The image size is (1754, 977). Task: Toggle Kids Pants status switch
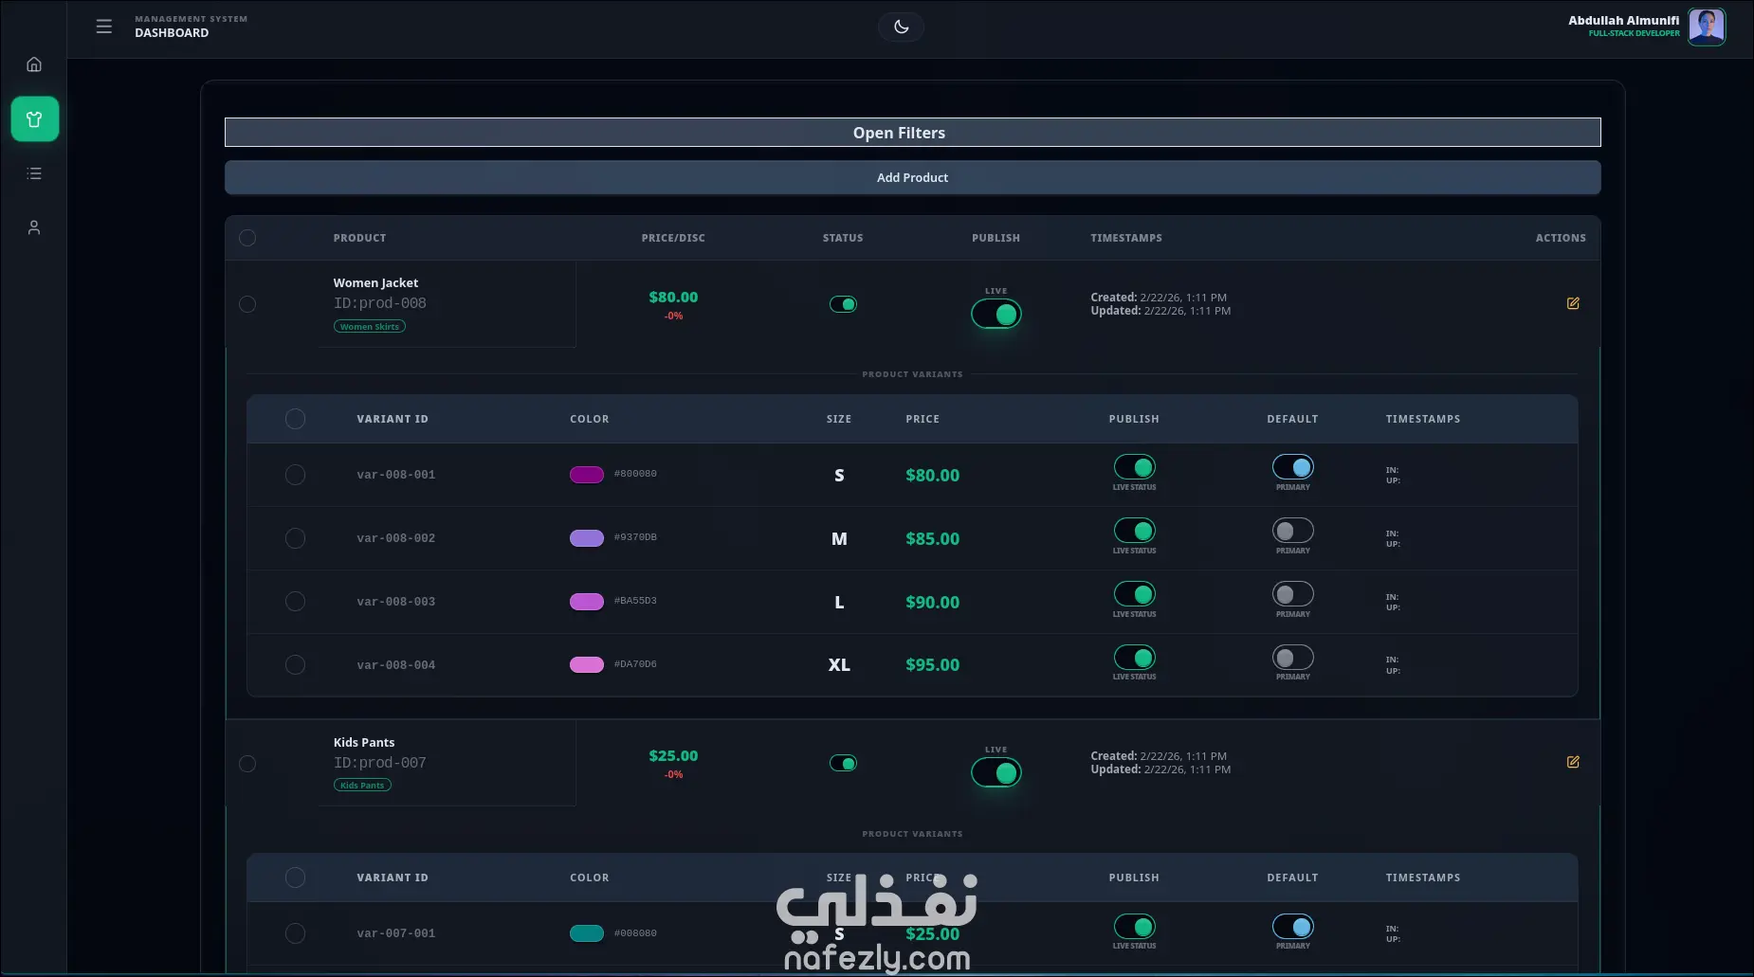[x=843, y=763]
